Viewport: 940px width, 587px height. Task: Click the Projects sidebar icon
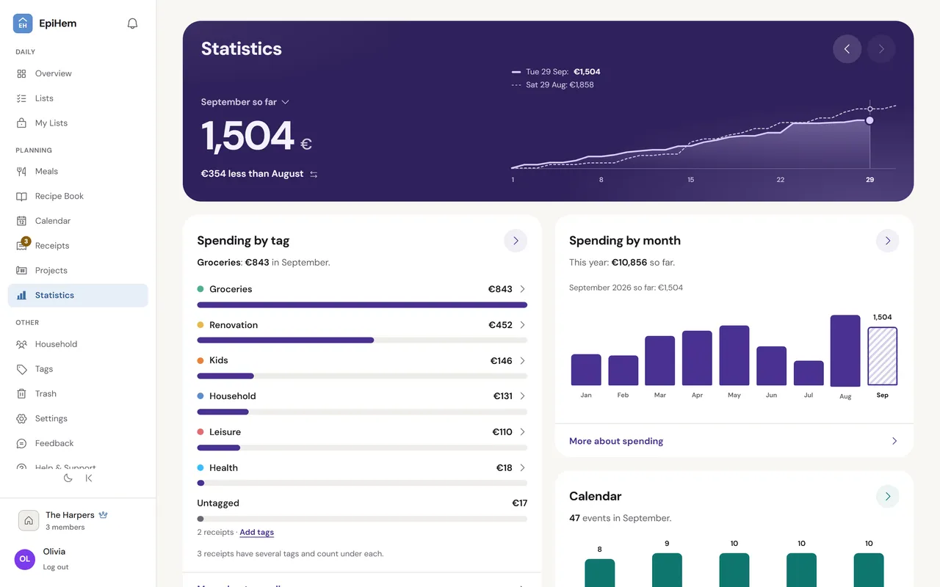(21, 271)
